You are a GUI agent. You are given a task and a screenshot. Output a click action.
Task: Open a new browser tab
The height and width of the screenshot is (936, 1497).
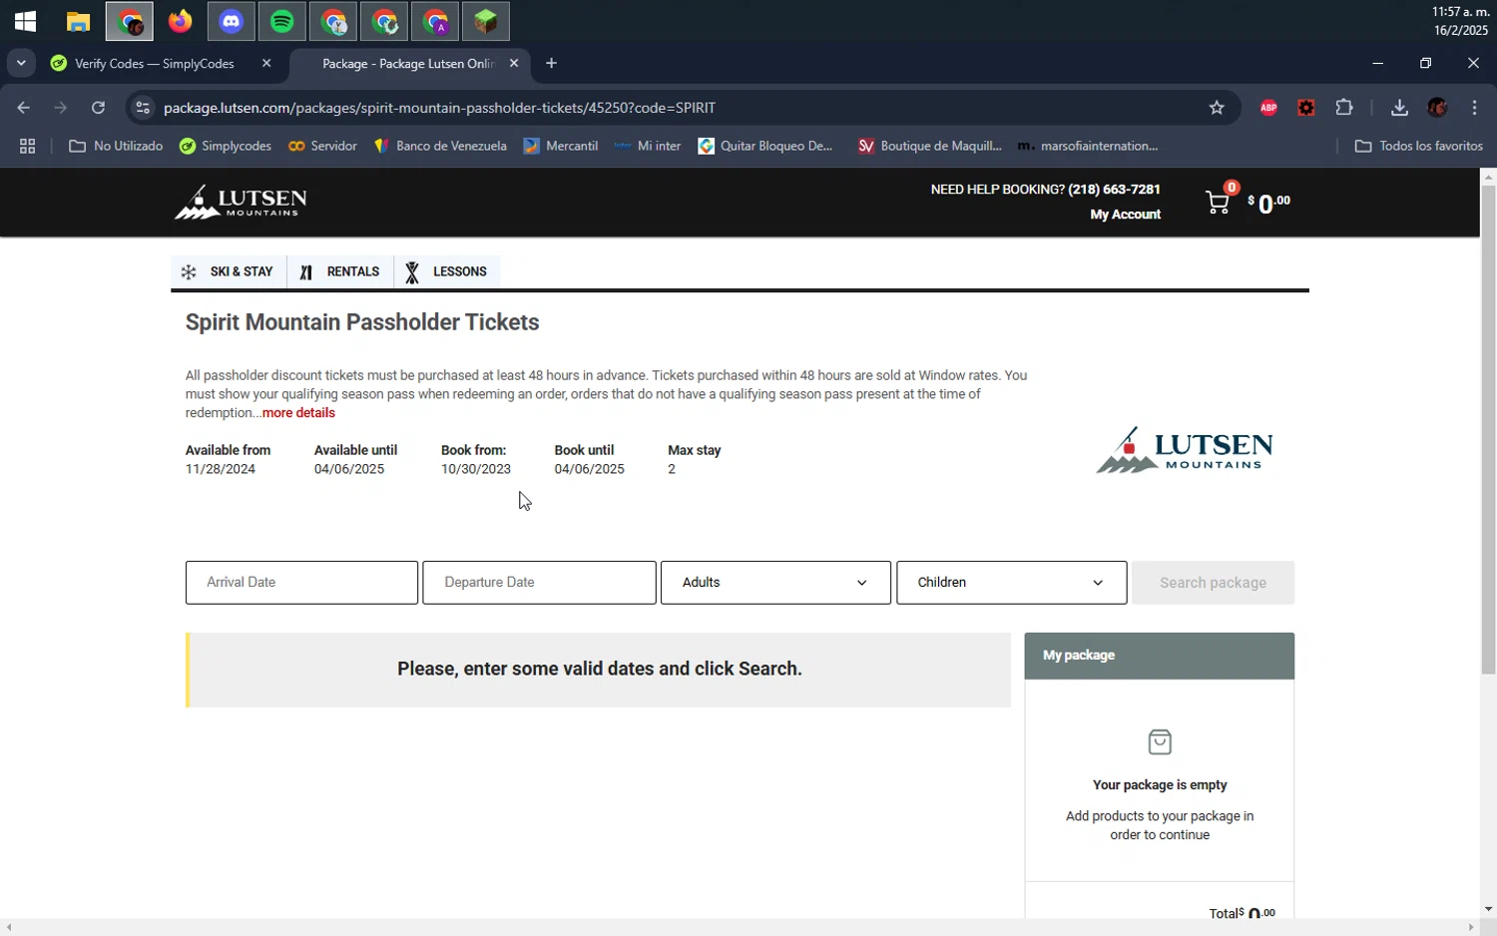pos(551,63)
